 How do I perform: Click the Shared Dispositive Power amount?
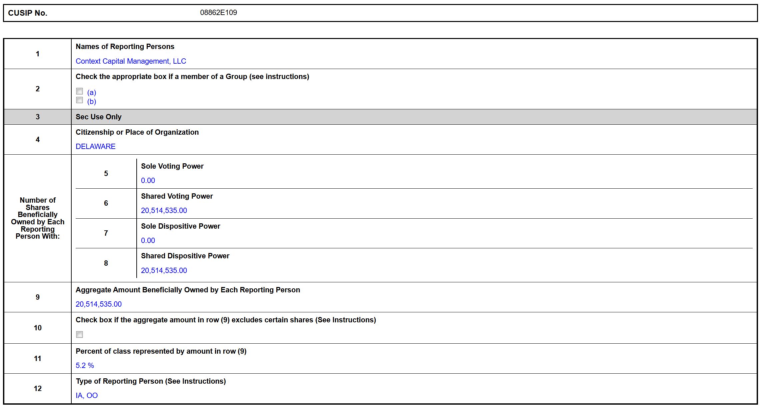[x=164, y=271]
